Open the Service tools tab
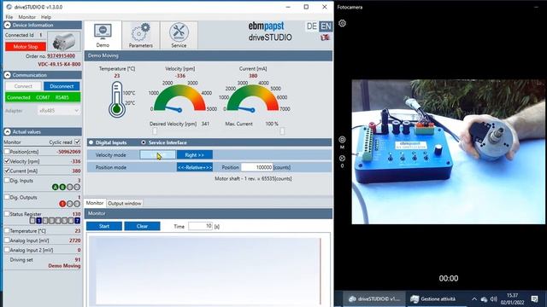 click(x=179, y=35)
